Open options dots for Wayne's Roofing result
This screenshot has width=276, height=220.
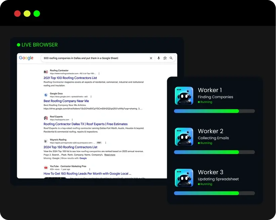coord(106,143)
